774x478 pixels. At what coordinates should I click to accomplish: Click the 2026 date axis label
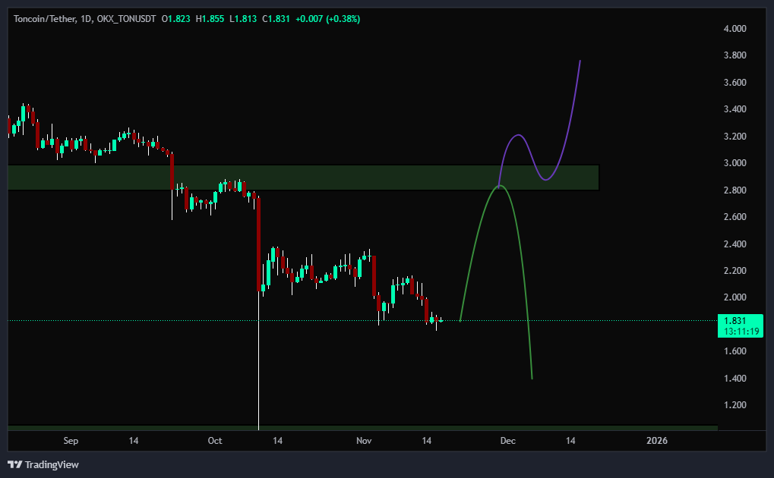click(x=656, y=441)
